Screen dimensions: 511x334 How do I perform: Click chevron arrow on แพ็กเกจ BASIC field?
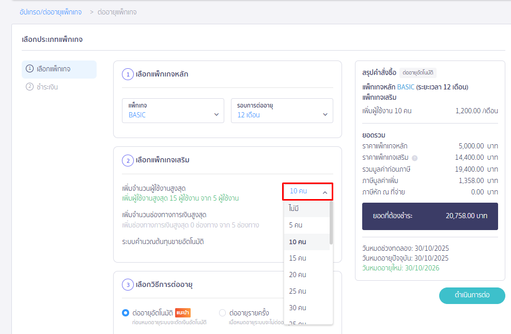(x=216, y=115)
